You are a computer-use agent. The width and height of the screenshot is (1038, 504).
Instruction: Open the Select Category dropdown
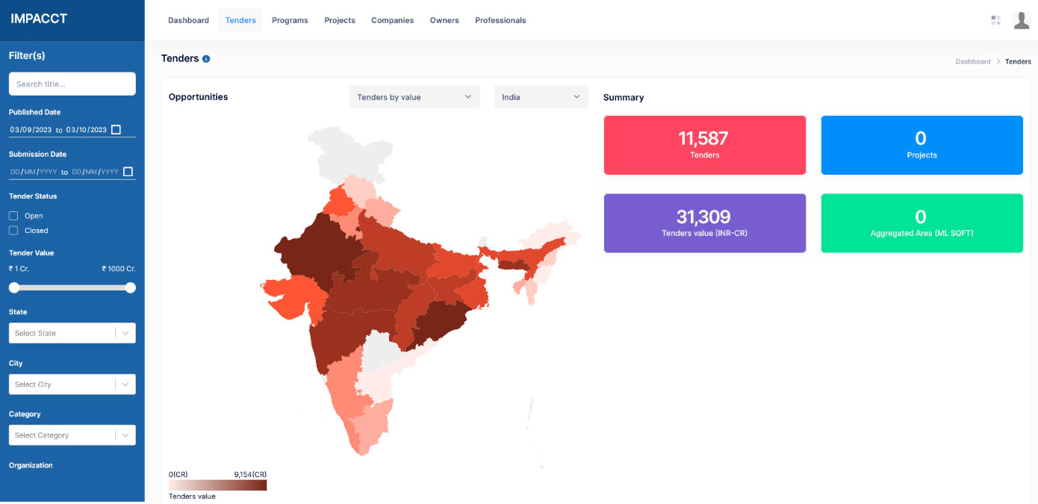pos(72,435)
